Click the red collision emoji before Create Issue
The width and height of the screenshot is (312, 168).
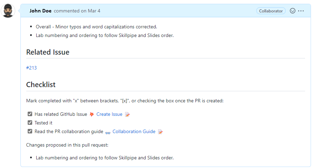pos(92,114)
